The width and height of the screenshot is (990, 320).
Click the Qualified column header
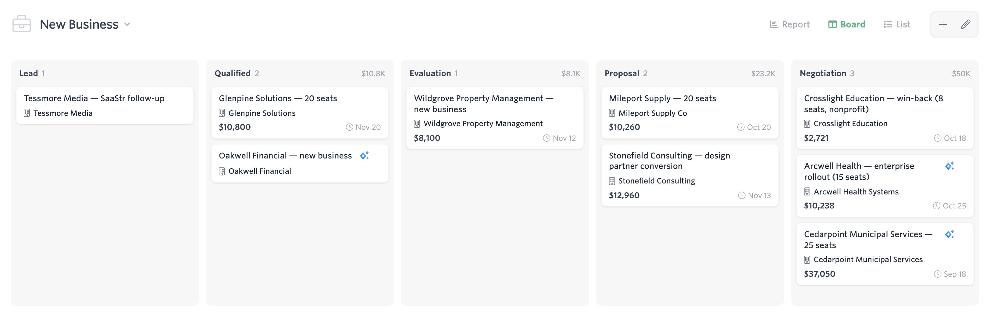click(233, 73)
